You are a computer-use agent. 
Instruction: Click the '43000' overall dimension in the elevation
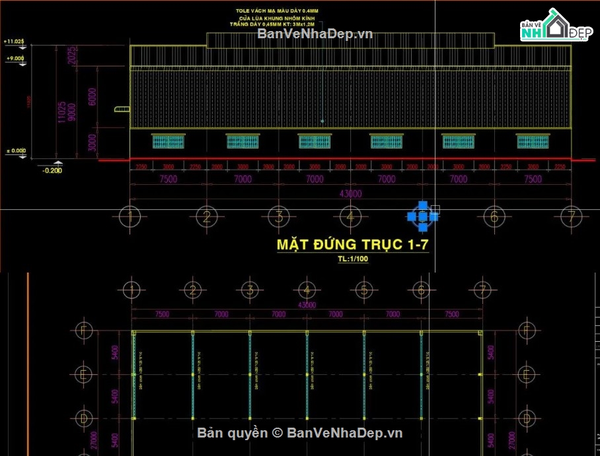coord(350,194)
